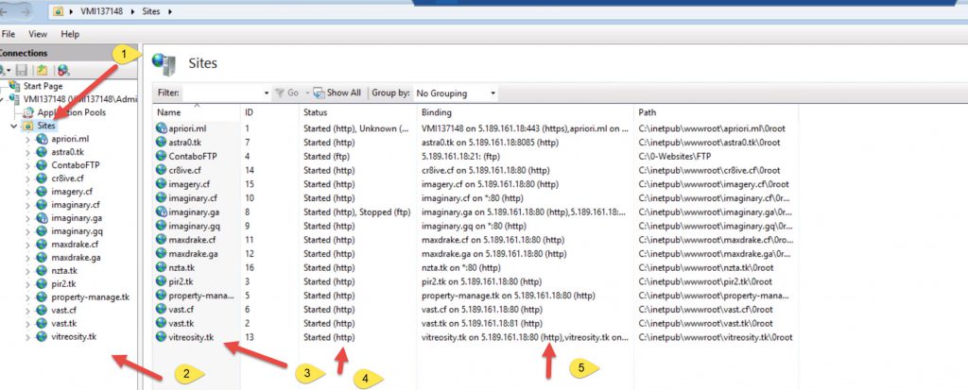
Task: Click the ContaboFTP site icon in tree
Action: click(42, 164)
